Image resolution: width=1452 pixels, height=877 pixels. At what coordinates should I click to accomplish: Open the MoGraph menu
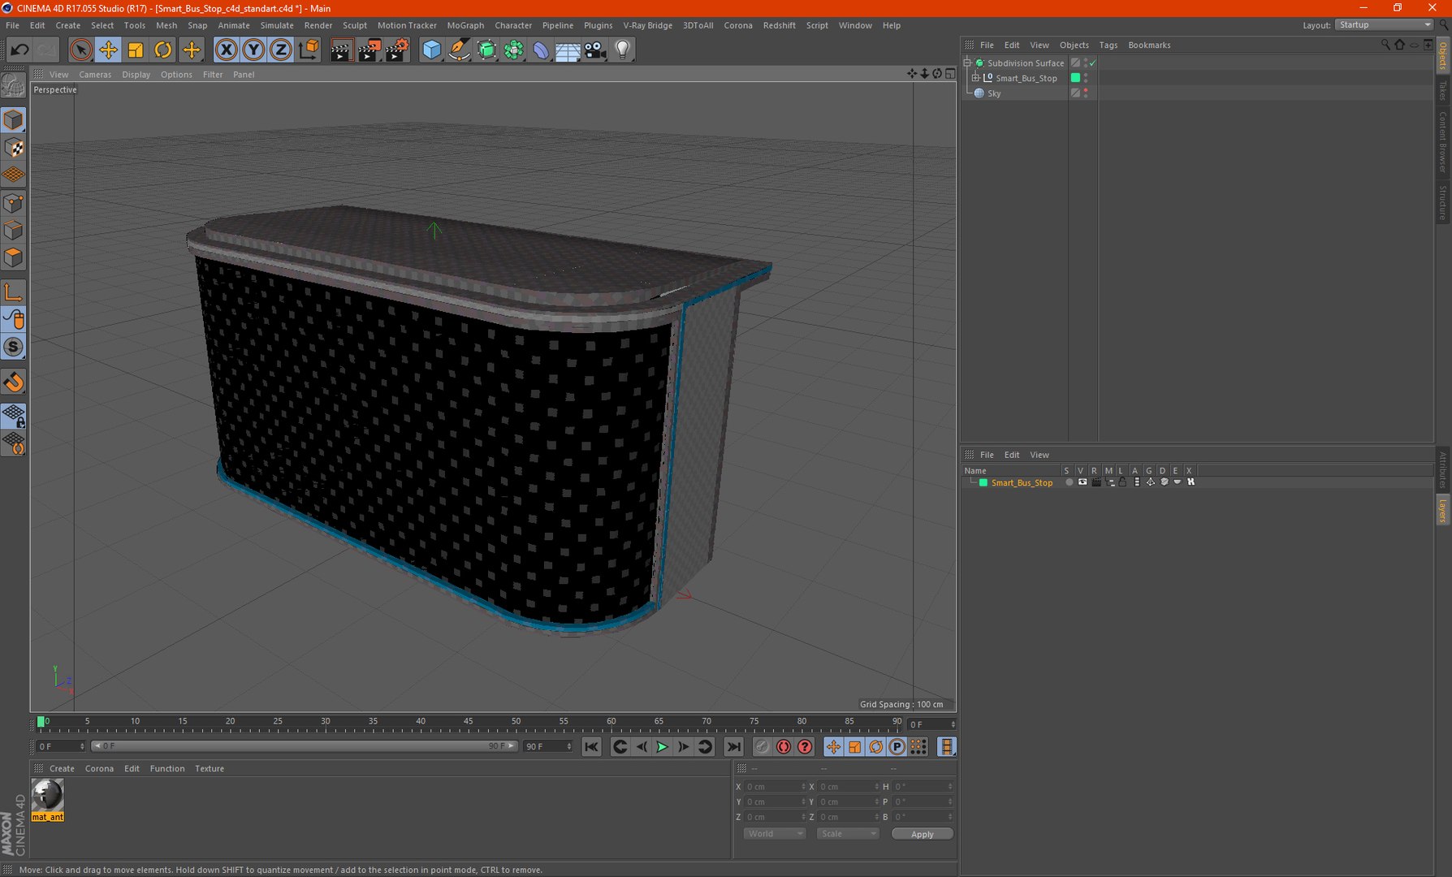465,25
